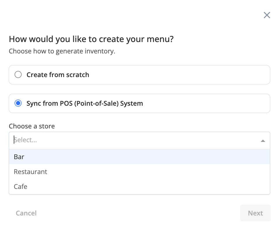The height and width of the screenshot is (226, 279).
Task: Choose Bar from the store list
Action: (x=19, y=157)
